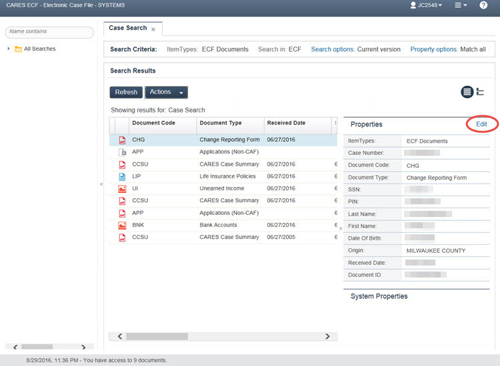This screenshot has height=366, width=500.
Task: Open the Actions dropdown menu
Action: click(166, 92)
